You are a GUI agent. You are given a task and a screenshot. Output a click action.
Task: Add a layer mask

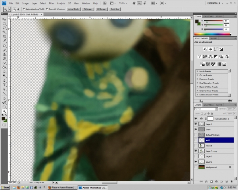tap(211, 181)
